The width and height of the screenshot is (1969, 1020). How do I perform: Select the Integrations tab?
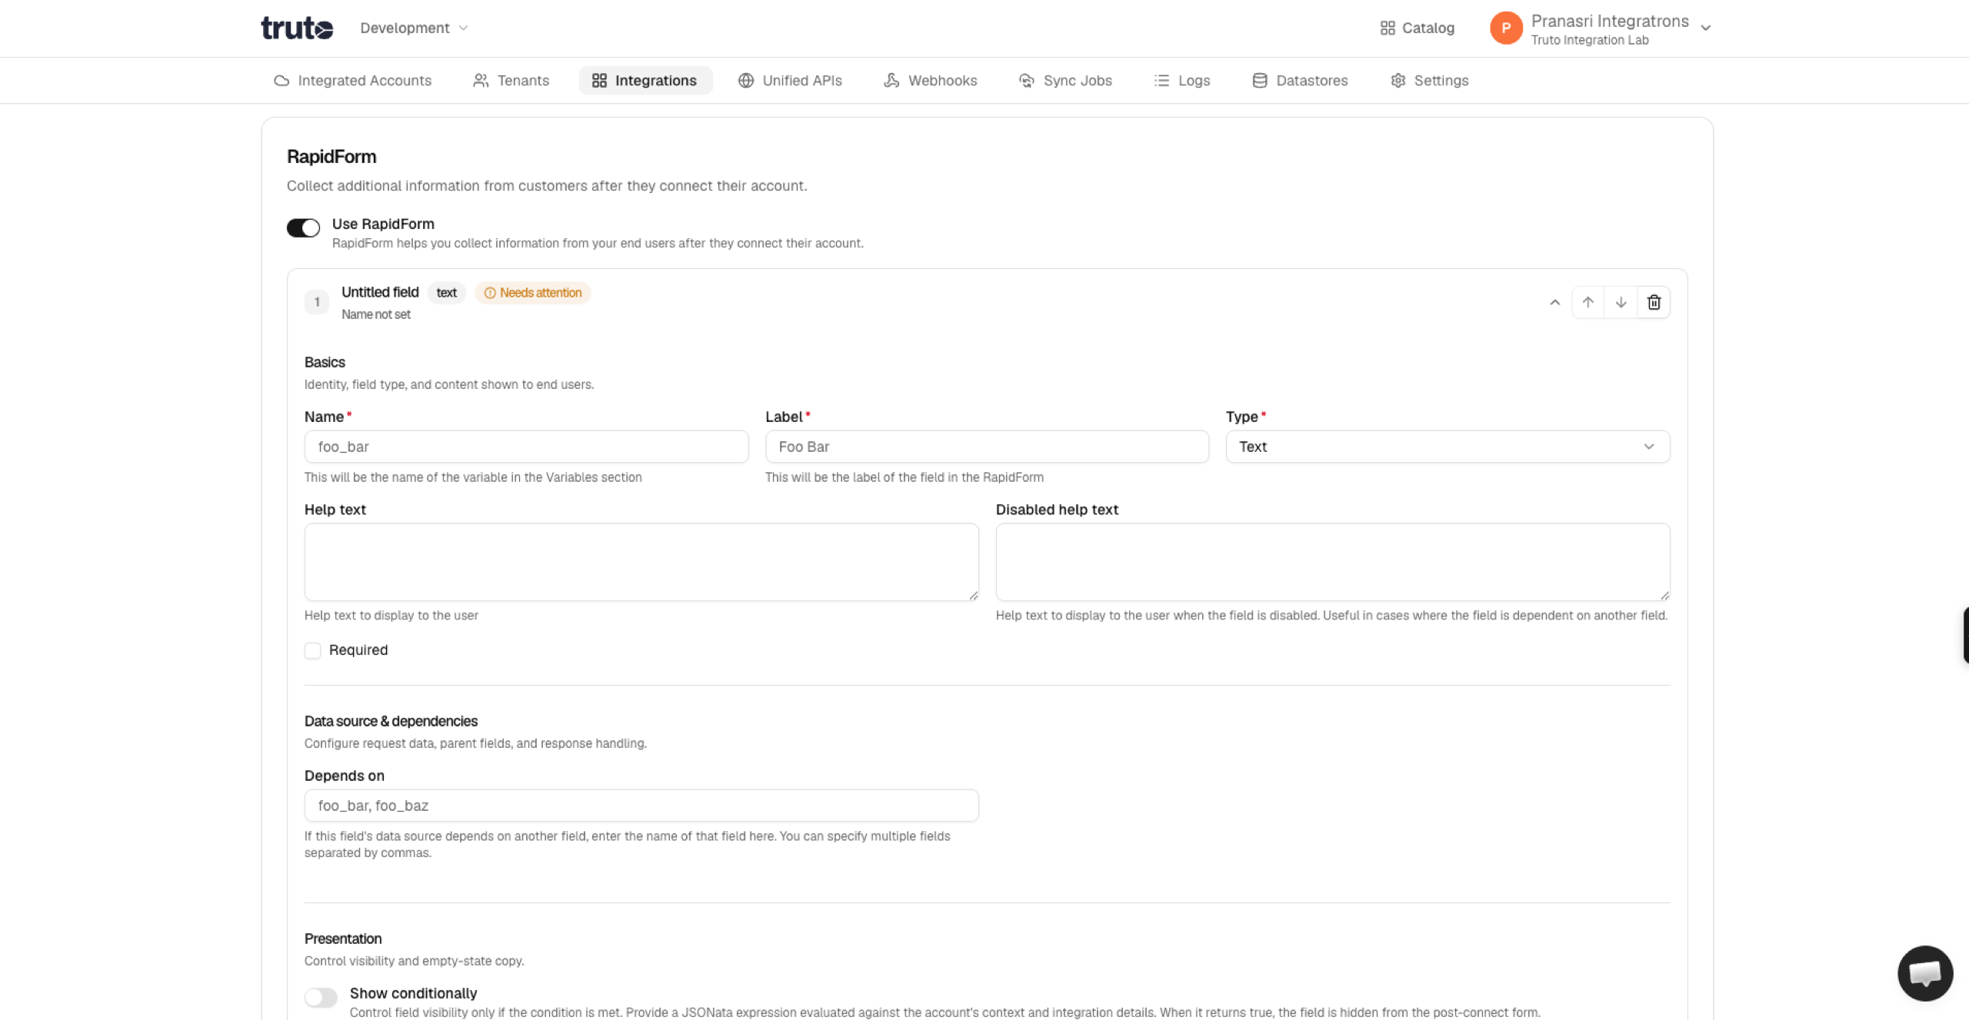tap(645, 81)
